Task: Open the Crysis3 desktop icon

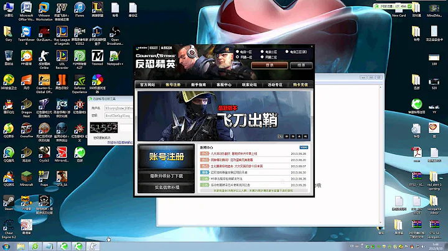Action: click(x=44, y=153)
